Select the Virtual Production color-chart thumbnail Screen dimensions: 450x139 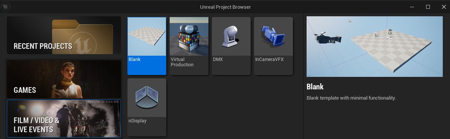[x=189, y=36]
